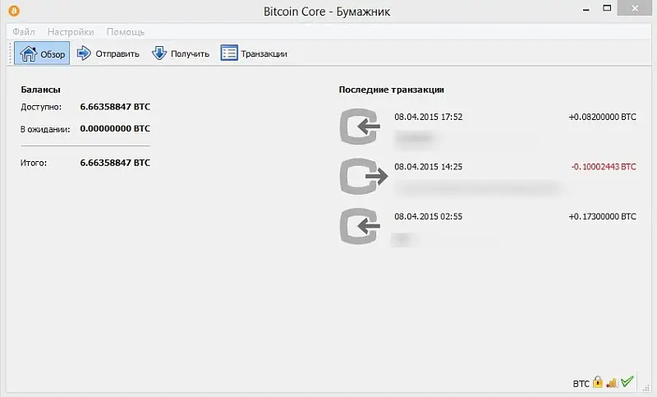Click the Доступно balance value 6.66358847 BTC
Image resolution: width=657 pixels, height=397 pixels.
115,107
